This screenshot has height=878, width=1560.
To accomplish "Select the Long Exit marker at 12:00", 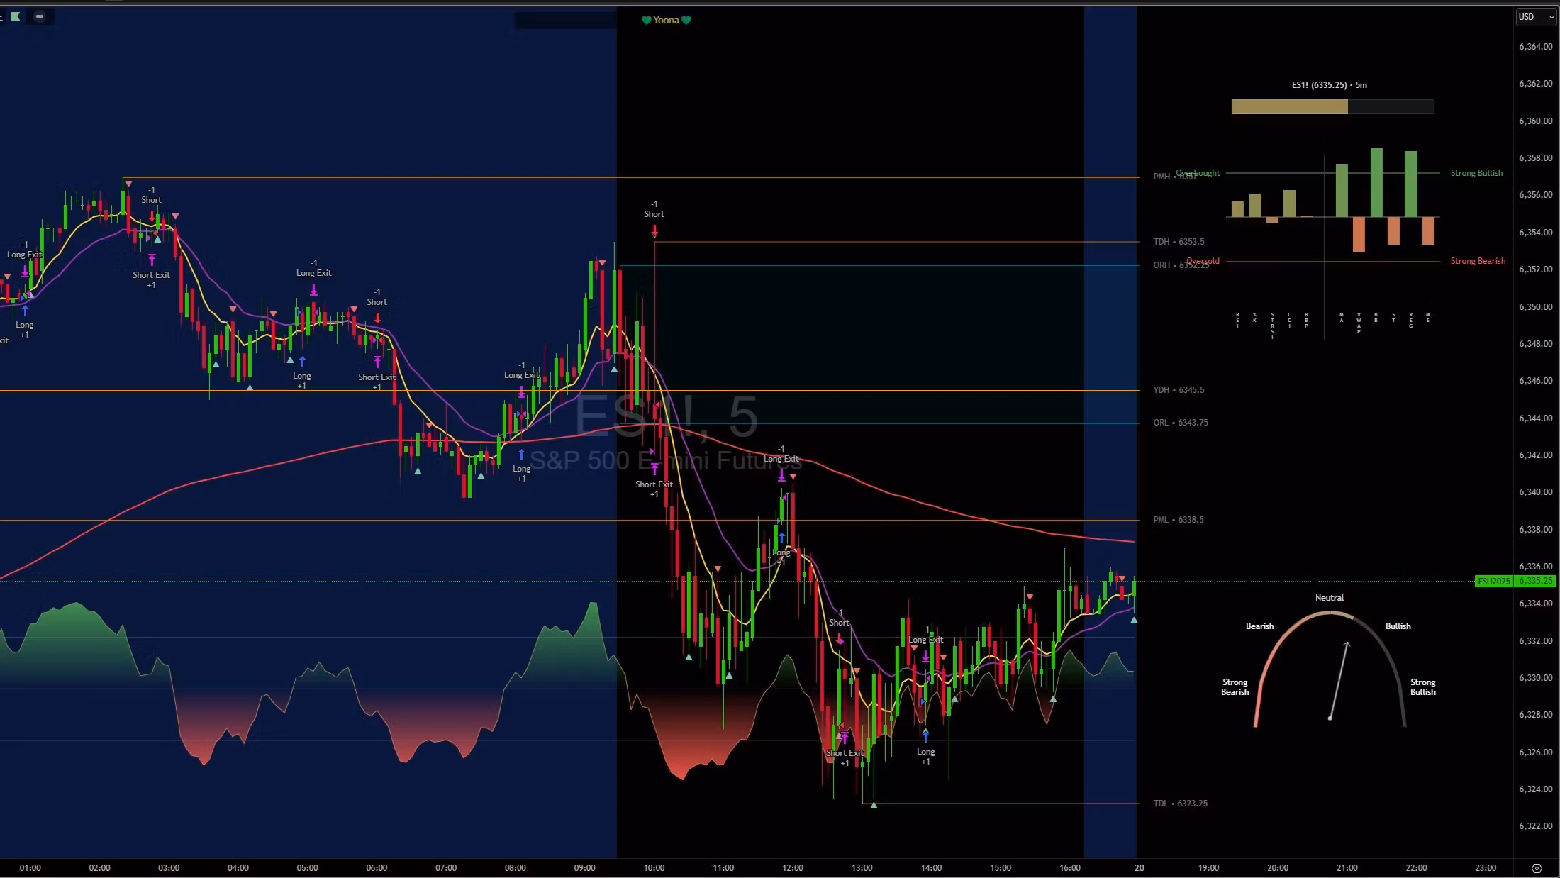I will tap(781, 474).
